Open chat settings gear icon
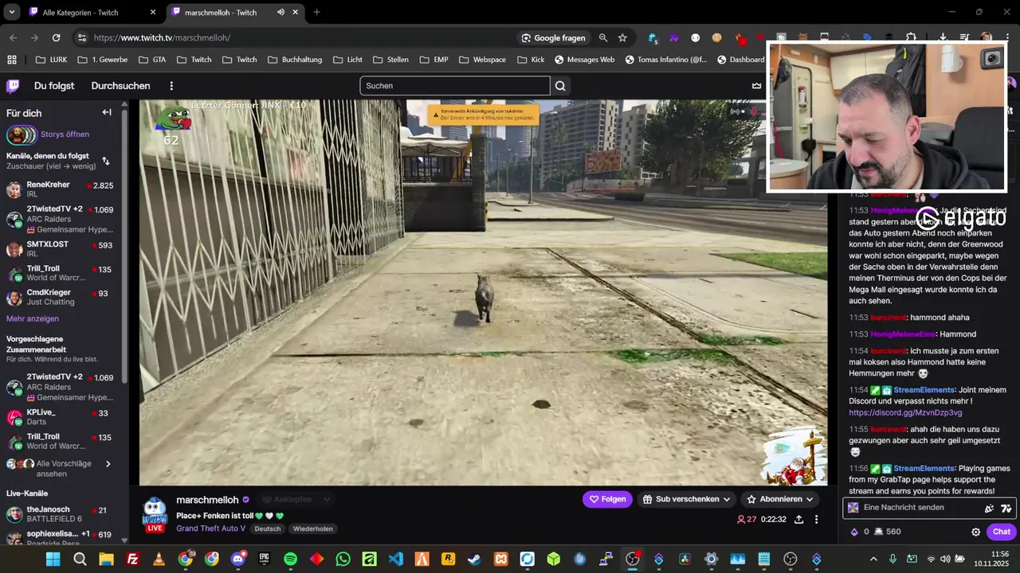 975,532
